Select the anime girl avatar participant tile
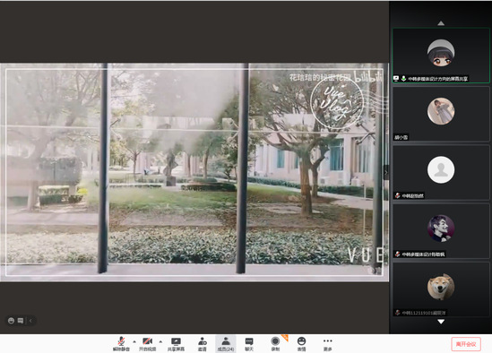The width and height of the screenshot is (492, 353). [x=441, y=56]
